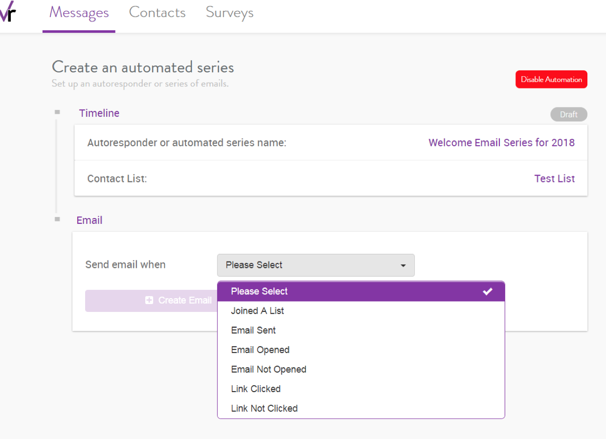606x439 pixels.
Task: Select Email Opened trigger option
Action: click(260, 350)
